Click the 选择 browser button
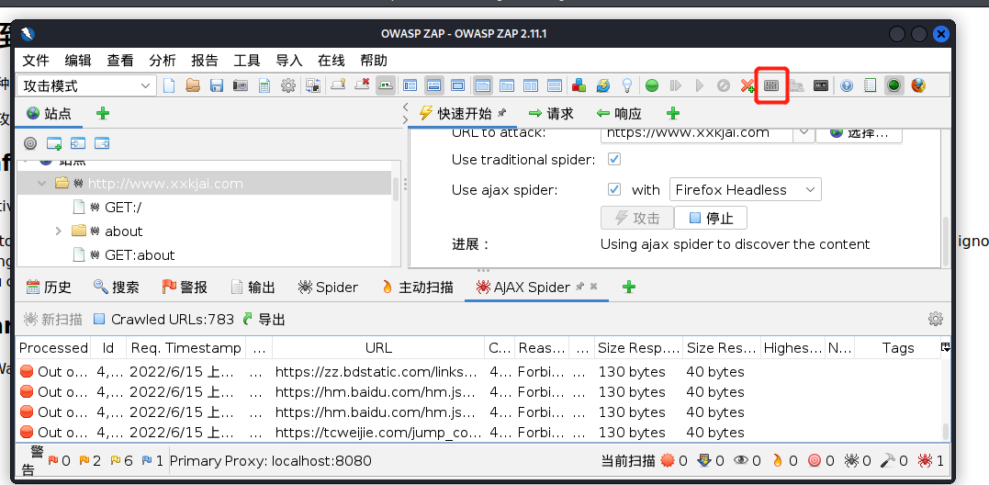This screenshot has height=485, width=989. coord(859,133)
